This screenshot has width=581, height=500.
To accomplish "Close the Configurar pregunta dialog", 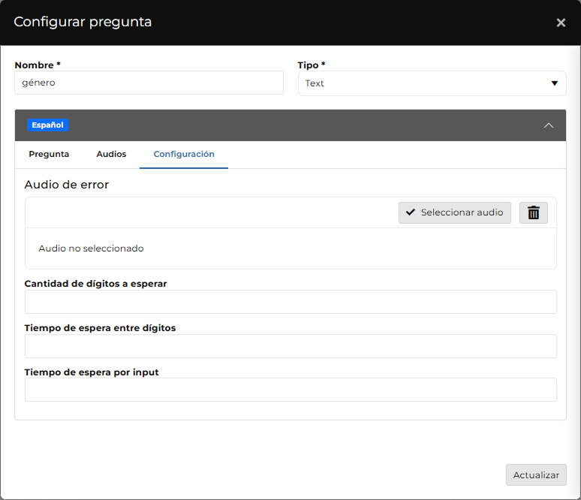I will point(561,23).
